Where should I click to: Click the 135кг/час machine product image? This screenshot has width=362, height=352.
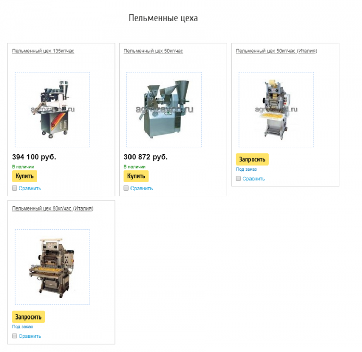pyautogui.click(x=52, y=109)
